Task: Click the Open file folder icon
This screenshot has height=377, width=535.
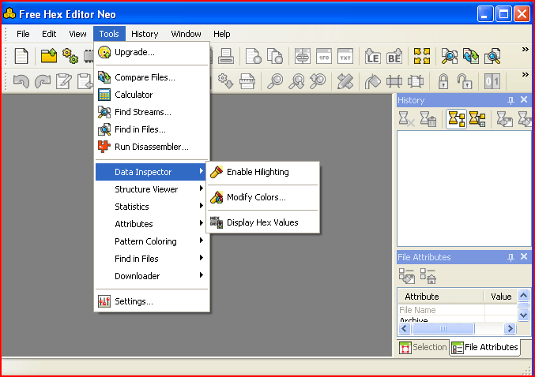Action: click(x=49, y=56)
